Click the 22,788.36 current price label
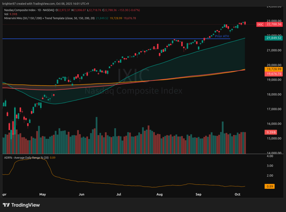This screenshot has height=212, width=286. [274, 25]
